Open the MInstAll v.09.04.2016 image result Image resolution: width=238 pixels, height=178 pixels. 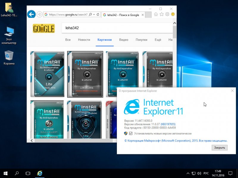(x=85, y=74)
